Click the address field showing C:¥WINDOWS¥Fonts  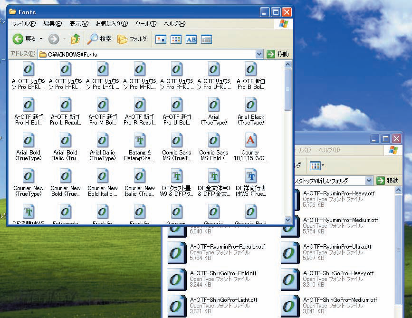coord(147,54)
